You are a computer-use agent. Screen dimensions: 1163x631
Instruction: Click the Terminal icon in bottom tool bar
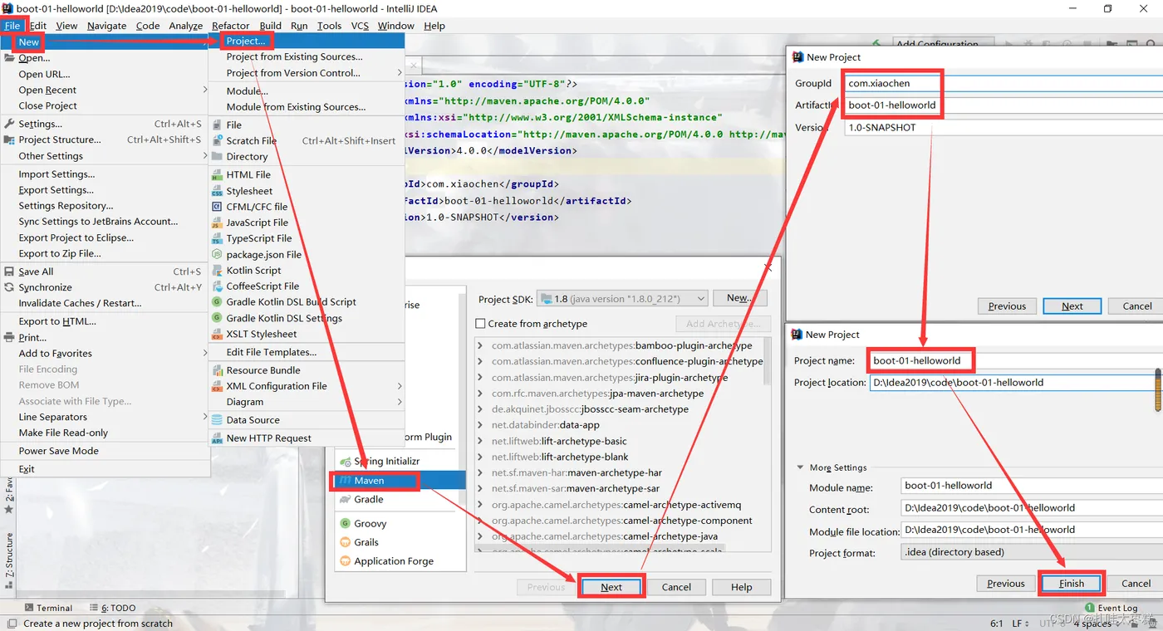point(29,608)
